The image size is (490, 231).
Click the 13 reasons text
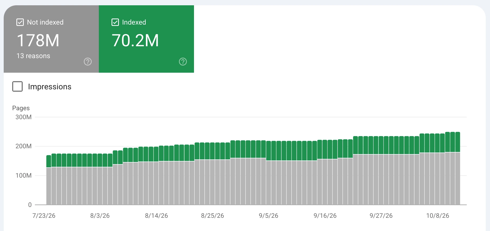[x=33, y=56]
